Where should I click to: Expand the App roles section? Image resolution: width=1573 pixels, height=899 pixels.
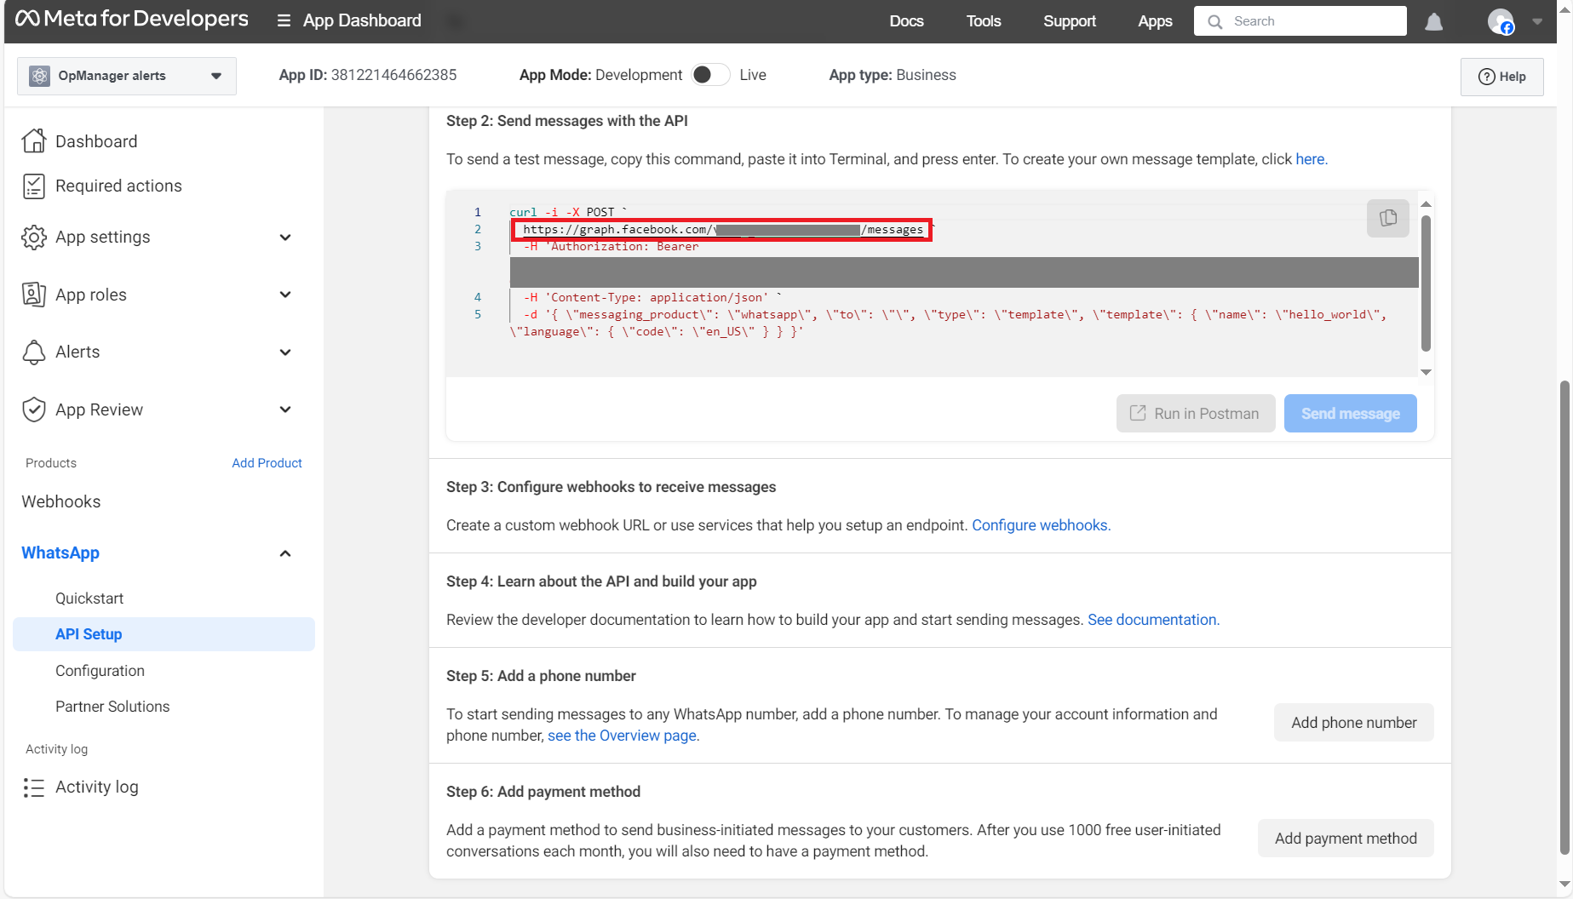point(285,295)
